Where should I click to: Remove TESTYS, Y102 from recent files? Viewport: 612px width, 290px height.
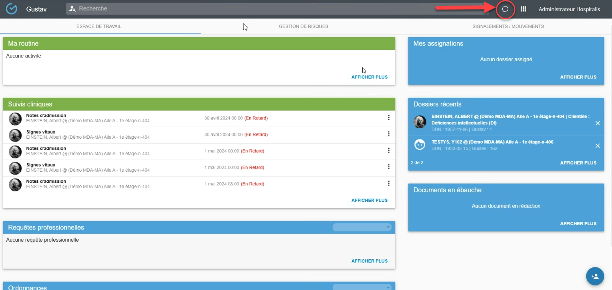(x=597, y=146)
